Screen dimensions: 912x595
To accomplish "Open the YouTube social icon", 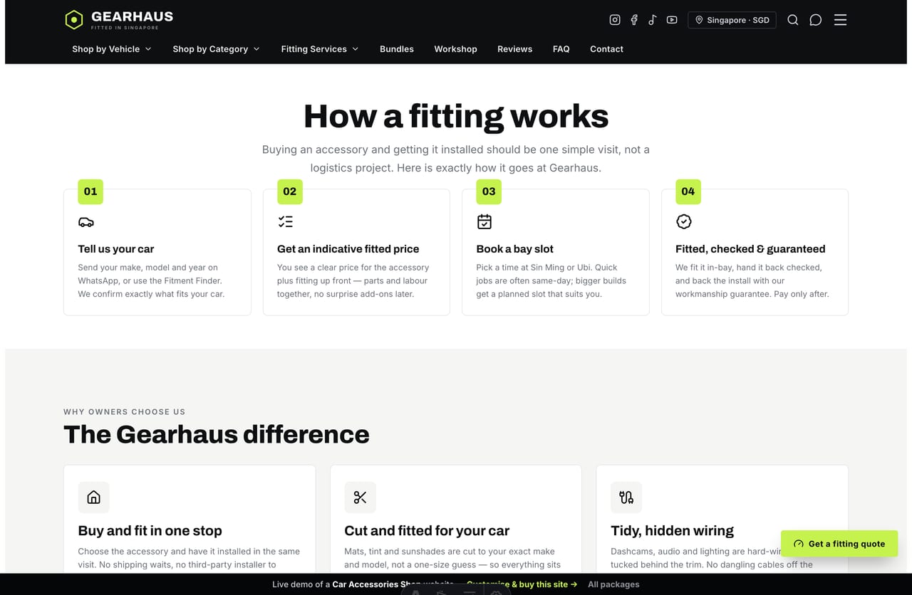I will [x=672, y=20].
